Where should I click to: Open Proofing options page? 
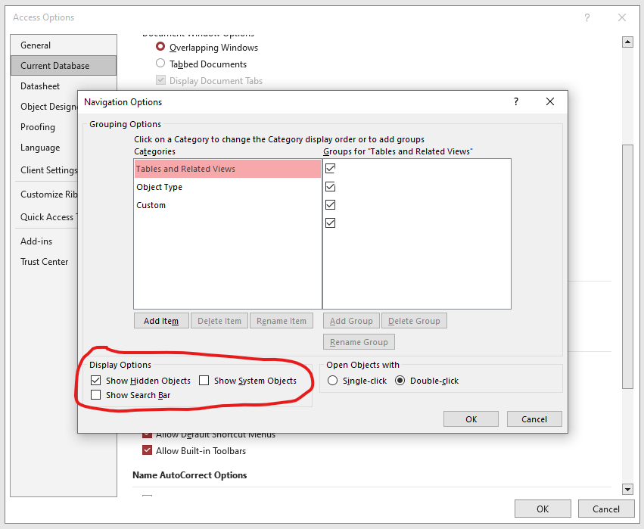pos(45,127)
